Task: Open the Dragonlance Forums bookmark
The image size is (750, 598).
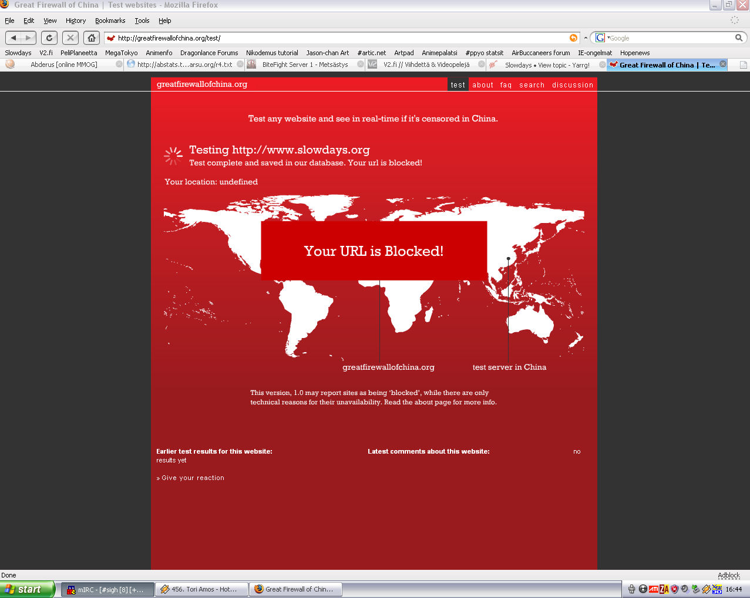Action: pos(209,53)
